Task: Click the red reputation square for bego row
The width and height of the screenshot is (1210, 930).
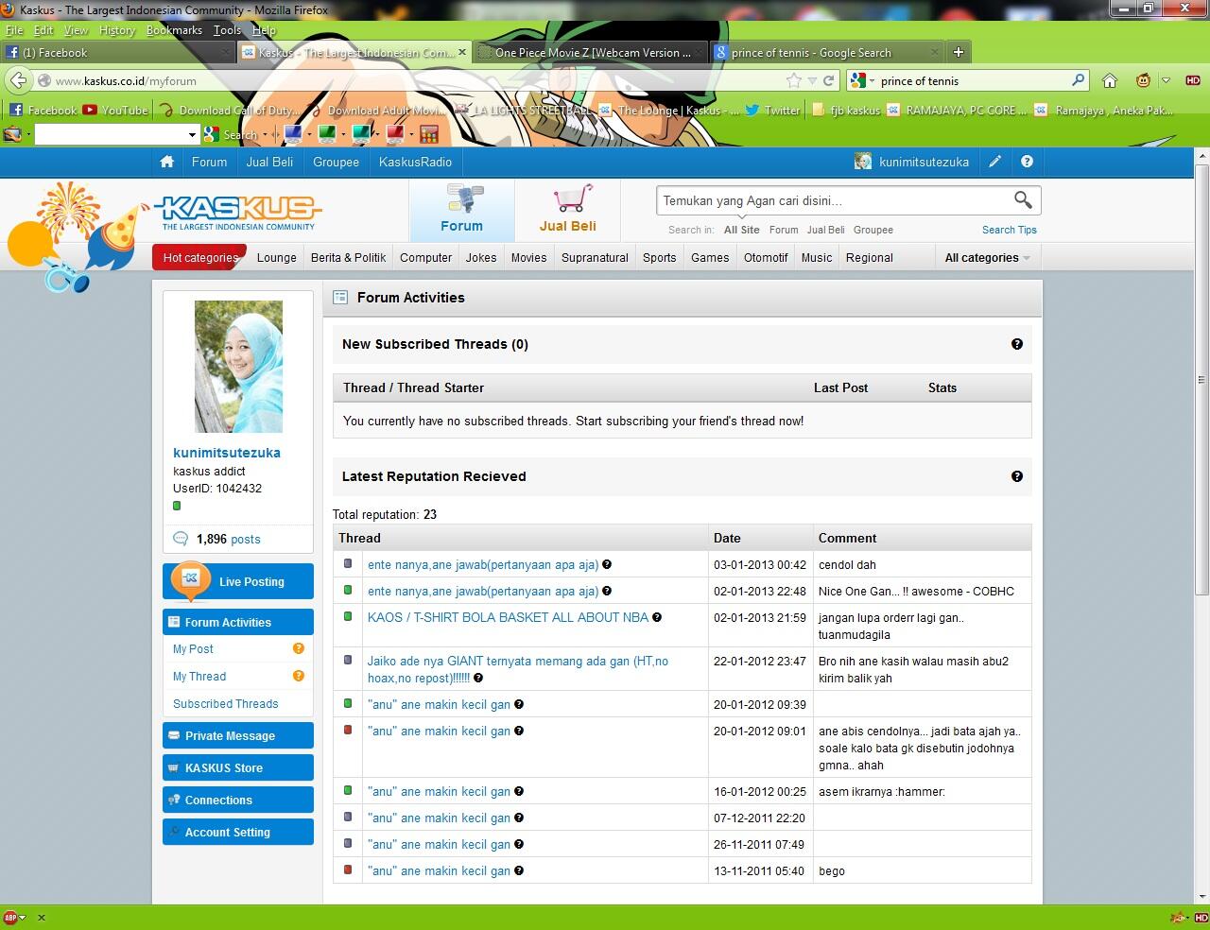Action: point(348,870)
